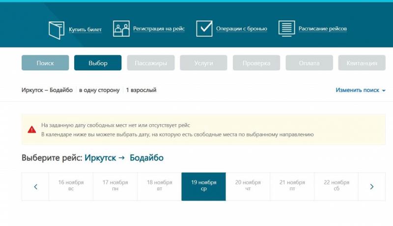Go to next week with right arrow
The width and height of the screenshot is (393, 226).
pyautogui.click(x=372, y=186)
